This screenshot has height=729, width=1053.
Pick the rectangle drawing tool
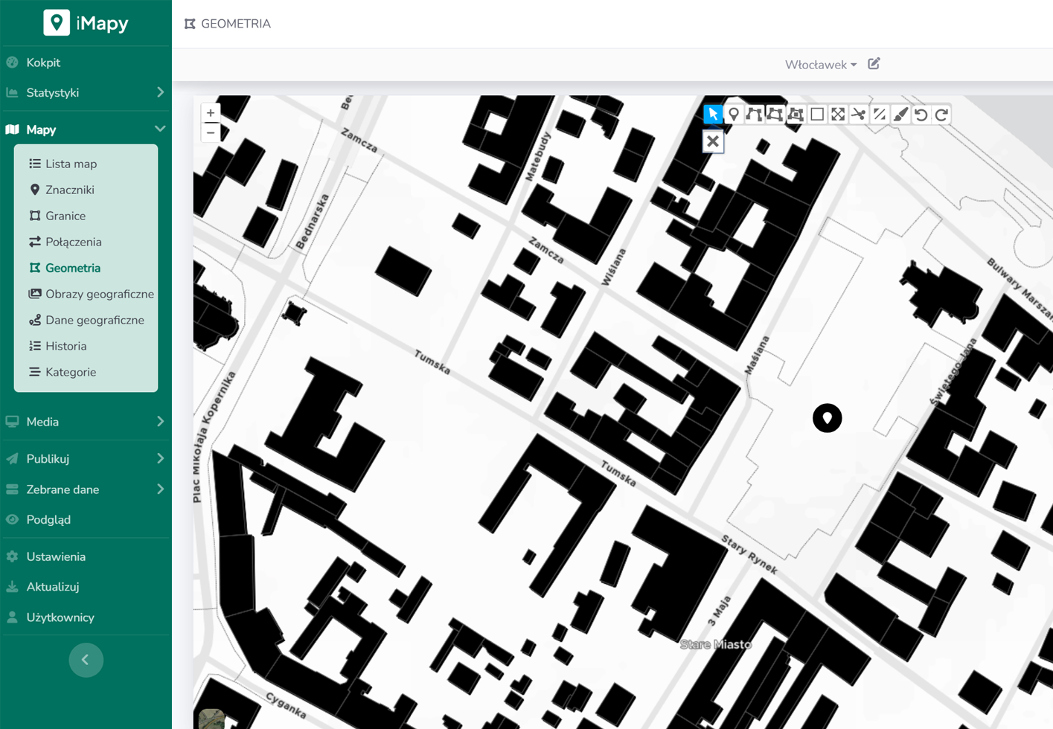(x=817, y=115)
